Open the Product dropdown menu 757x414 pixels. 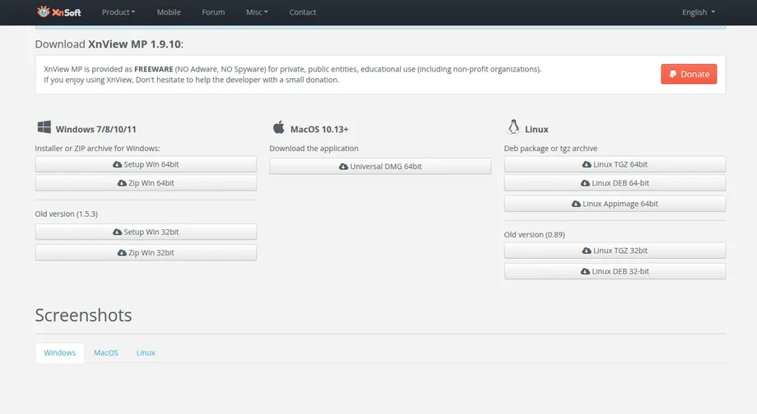point(118,12)
